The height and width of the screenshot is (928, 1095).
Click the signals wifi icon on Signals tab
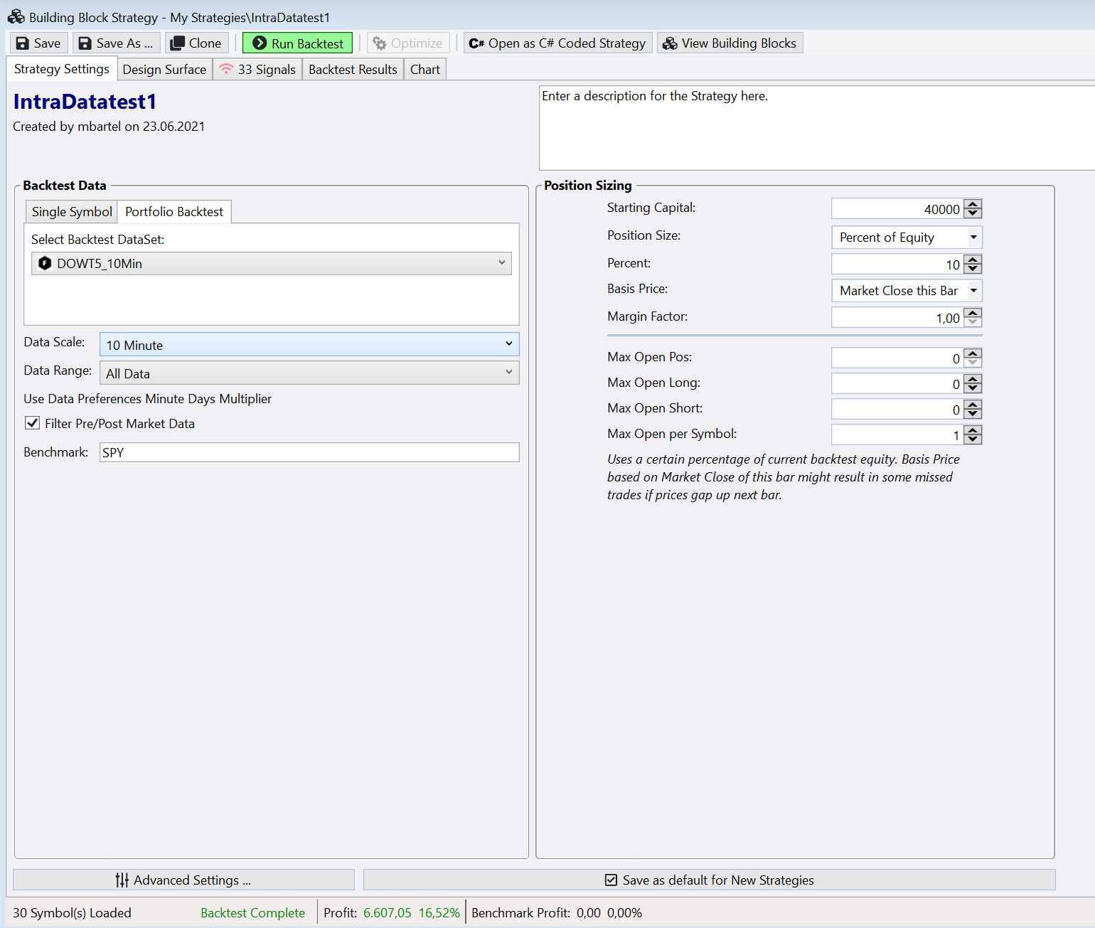tap(225, 69)
